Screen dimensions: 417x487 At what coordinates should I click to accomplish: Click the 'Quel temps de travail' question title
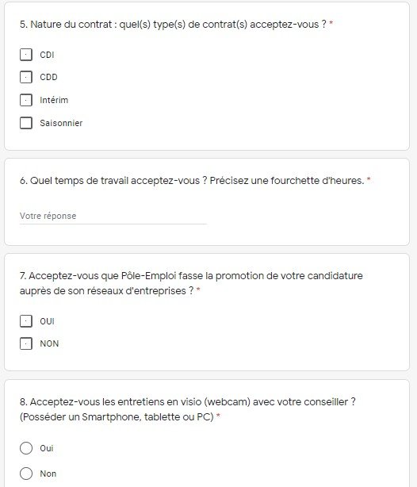pyautogui.click(x=195, y=181)
